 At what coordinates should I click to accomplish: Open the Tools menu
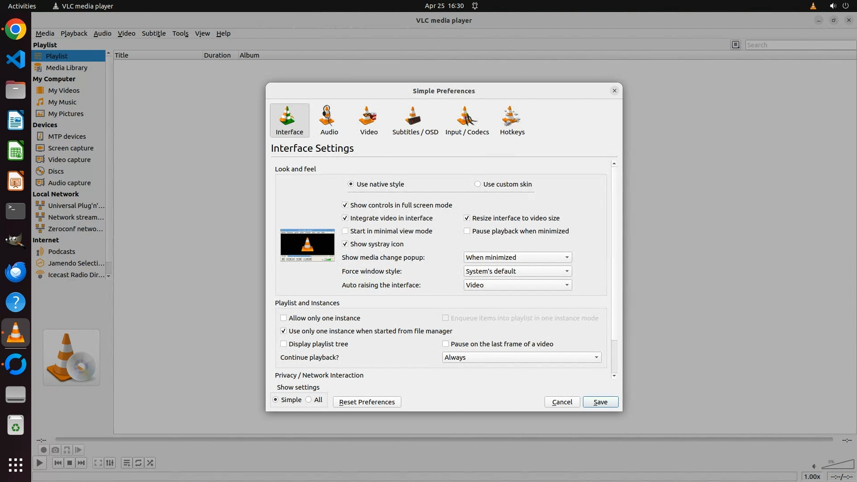tap(180, 33)
